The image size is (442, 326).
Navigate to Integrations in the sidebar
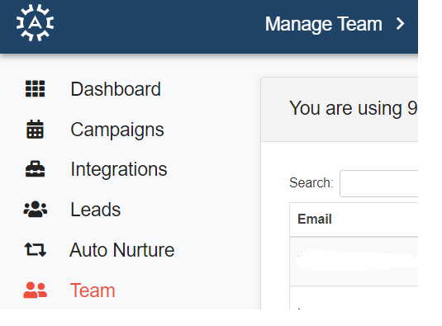[x=119, y=169]
